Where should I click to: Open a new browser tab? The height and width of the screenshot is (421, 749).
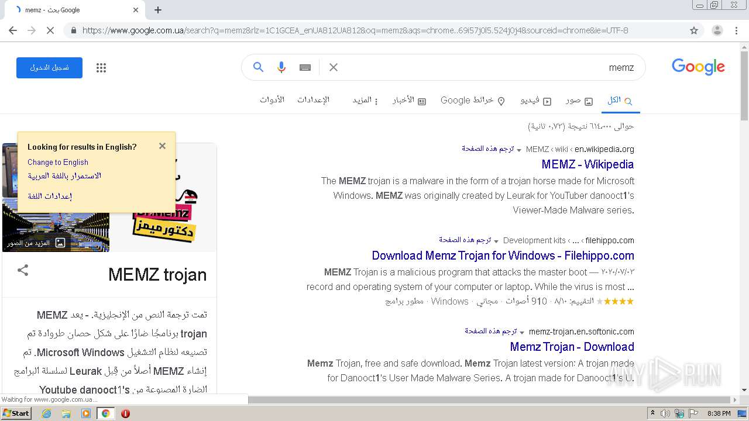158,10
